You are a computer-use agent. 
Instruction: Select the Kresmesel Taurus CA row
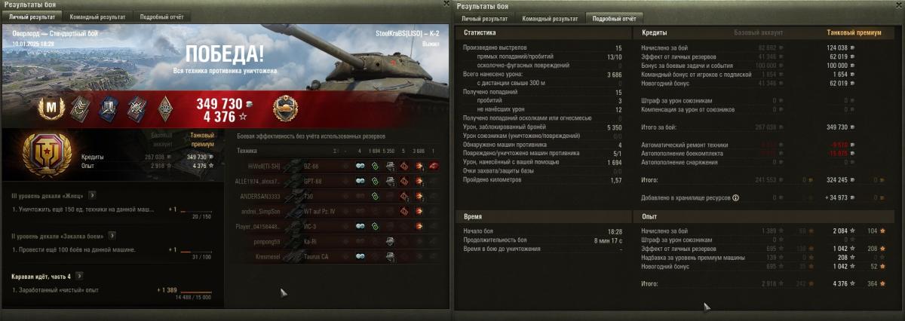pyautogui.click(x=338, y=256)
